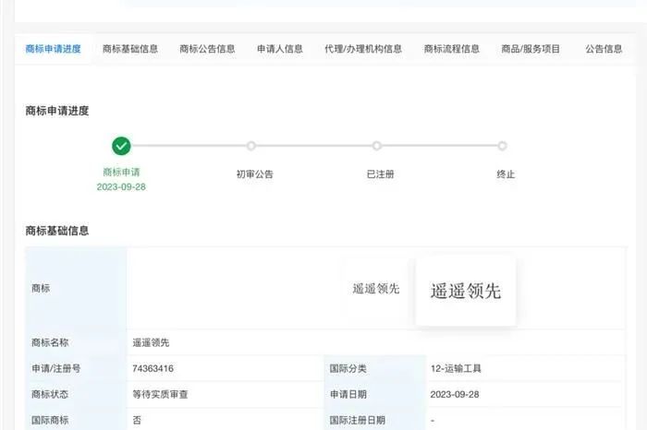Switch to the 商标流程信息 tab
The width and height of the screenshot is (647, 430).
(452, 49)
